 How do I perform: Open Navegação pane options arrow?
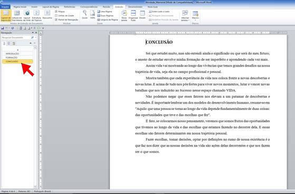[33, 33]
